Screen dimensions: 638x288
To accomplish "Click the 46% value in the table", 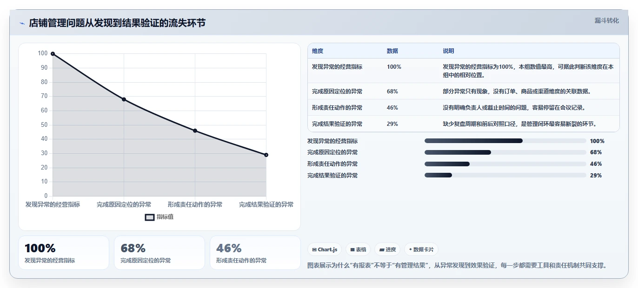I will pos(392,108).
